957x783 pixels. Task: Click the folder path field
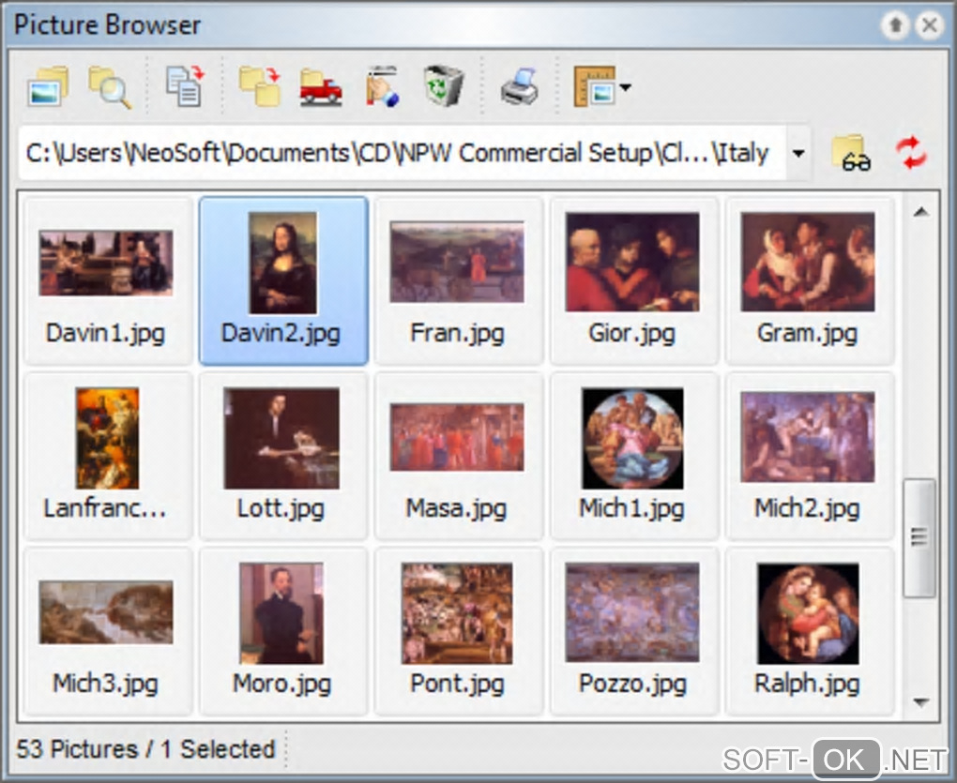(402, 153)
